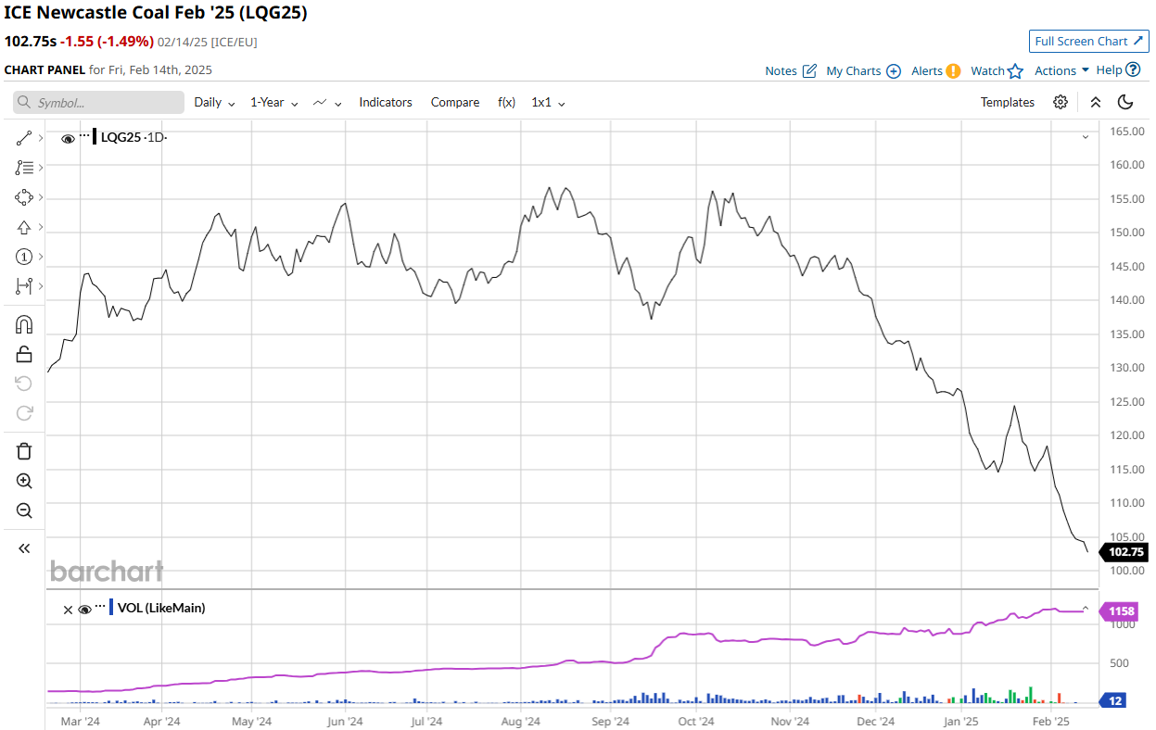Click the trash delete drawings icon

point(24,451)
